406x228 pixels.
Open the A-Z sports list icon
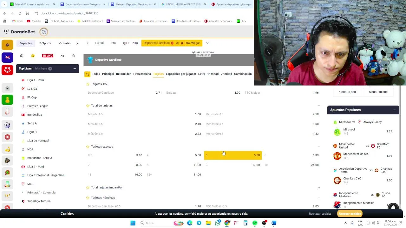click(62, 56)
